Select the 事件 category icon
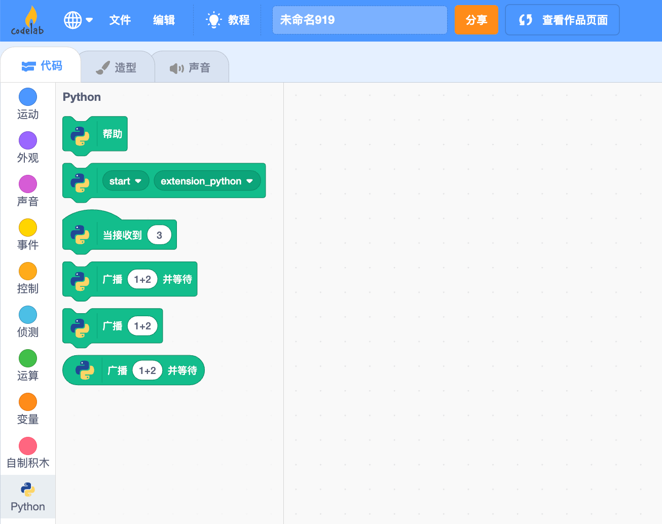662x524 pixels. pos(28,235)
